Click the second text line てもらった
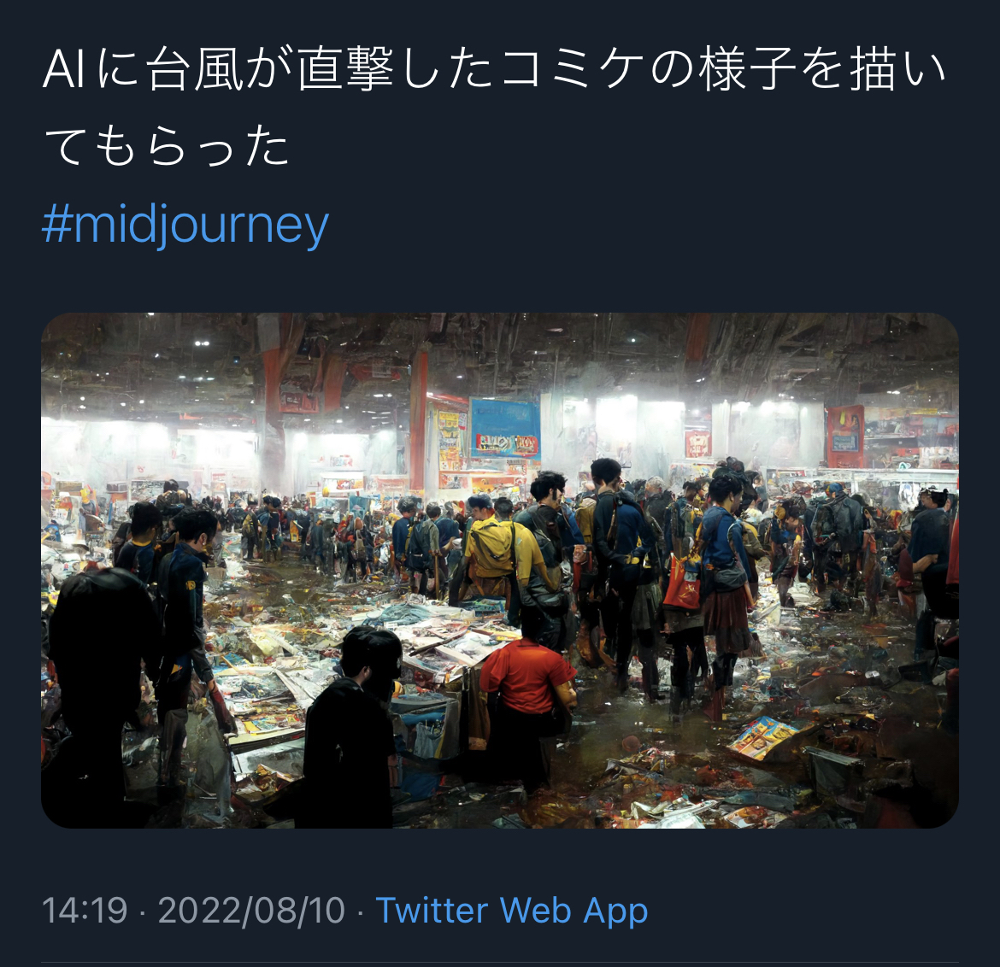 click(167, 146)
